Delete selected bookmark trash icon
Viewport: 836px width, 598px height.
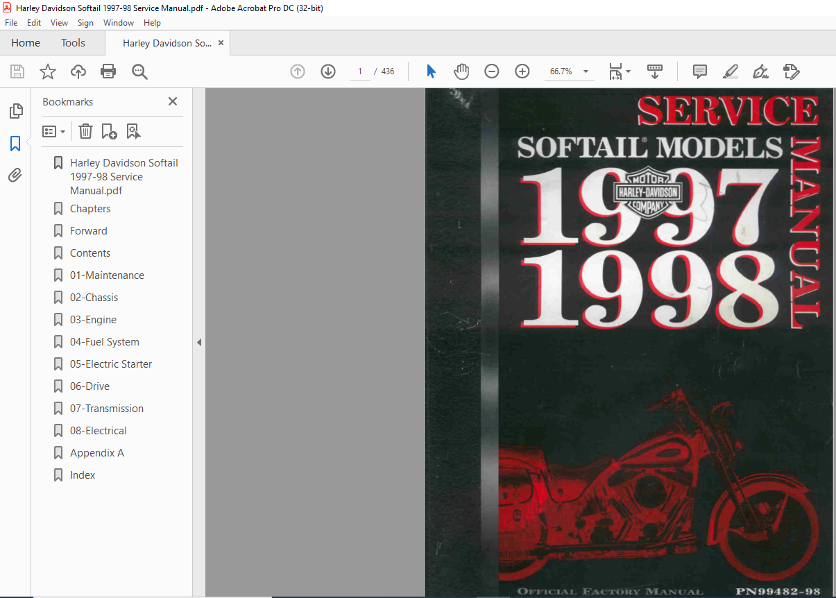pyautogui.click(x=85, y=131)
